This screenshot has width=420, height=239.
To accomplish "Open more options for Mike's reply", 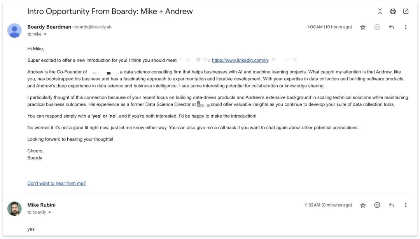I will click(x=406, y=205).
